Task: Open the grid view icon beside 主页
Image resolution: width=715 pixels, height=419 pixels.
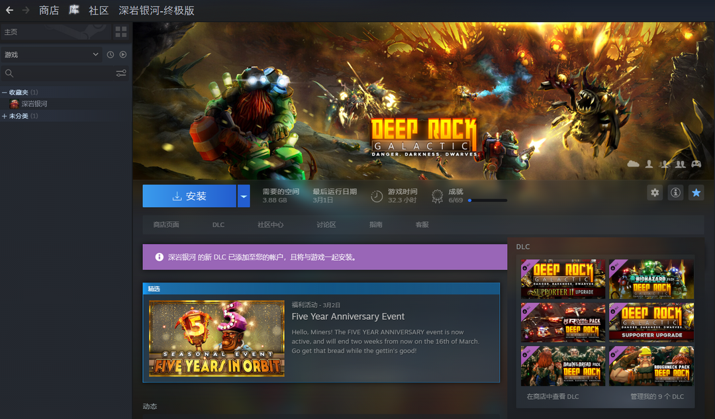Action: [x=120, y=32]
